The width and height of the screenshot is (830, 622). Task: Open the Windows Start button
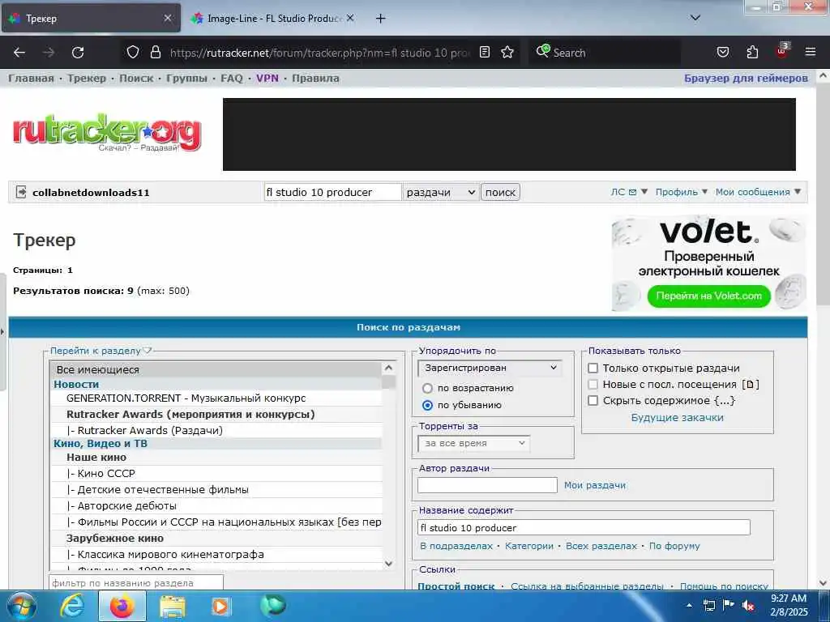(x=22, y=606)
